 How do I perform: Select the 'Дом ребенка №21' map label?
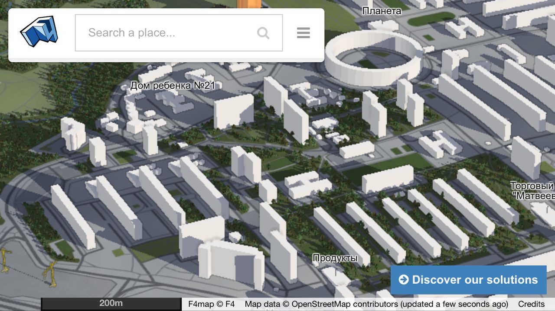[x=173, y=86]
